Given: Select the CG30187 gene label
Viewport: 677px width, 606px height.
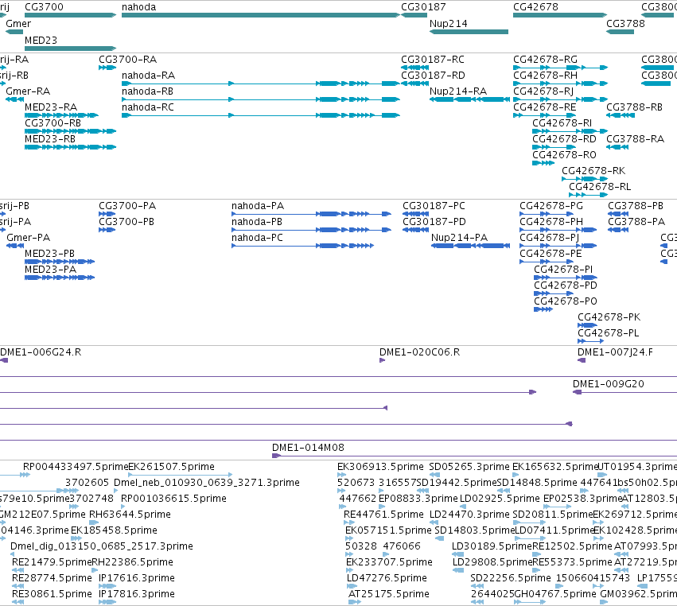Looking at the screenshot, I should point(423,7).
